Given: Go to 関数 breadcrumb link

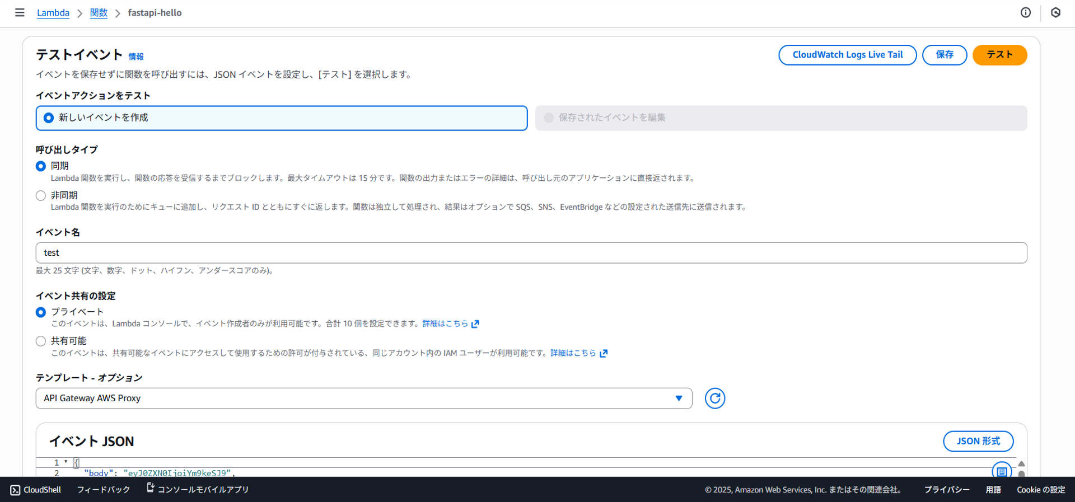Looking at the screenshot, I should point(99,13).
